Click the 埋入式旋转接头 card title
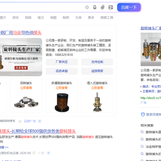Viewport: 161px width, 161px height. tap(97, 83)
